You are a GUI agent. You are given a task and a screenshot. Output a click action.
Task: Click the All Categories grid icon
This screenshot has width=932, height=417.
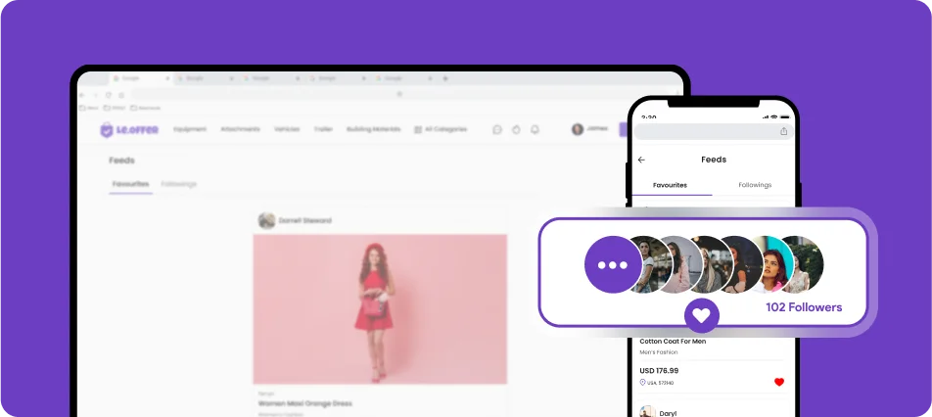(x=418, y=129)
